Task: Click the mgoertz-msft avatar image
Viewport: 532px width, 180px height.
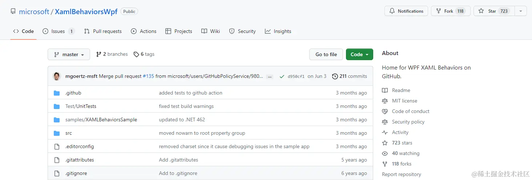Action: pos(57,76)
